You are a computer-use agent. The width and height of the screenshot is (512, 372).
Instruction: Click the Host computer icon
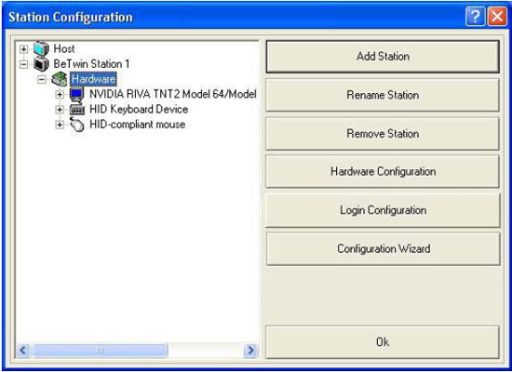[x=41, y=48]
